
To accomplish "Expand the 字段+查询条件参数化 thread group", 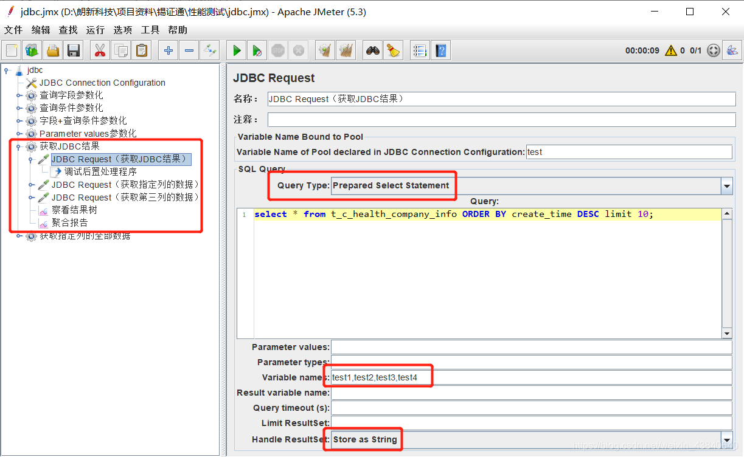I will (19, 121).
